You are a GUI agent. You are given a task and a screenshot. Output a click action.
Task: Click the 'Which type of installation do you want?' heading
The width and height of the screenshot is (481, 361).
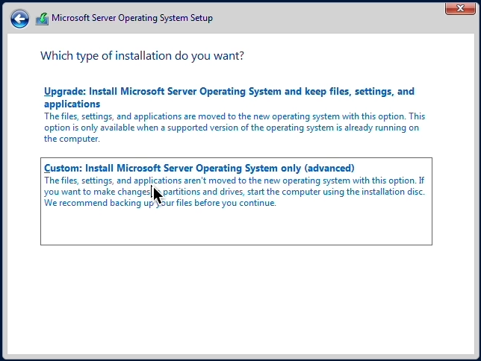coord(142,56)
